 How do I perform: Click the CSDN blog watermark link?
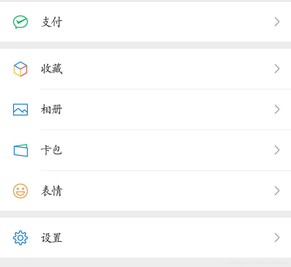pos(256,261)
